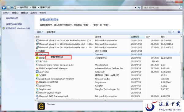Click the Forward navigation arrow button

pyautogui.click(x=9, y=8)
